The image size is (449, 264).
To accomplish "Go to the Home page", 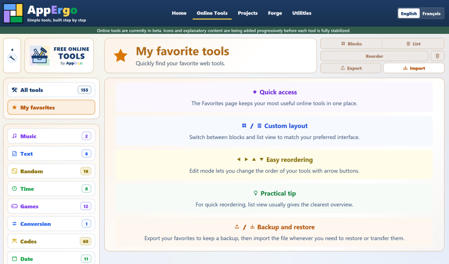I will coord(179,13).
